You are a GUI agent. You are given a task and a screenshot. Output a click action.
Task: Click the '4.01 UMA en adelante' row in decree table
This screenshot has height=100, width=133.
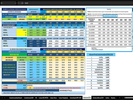109,45
